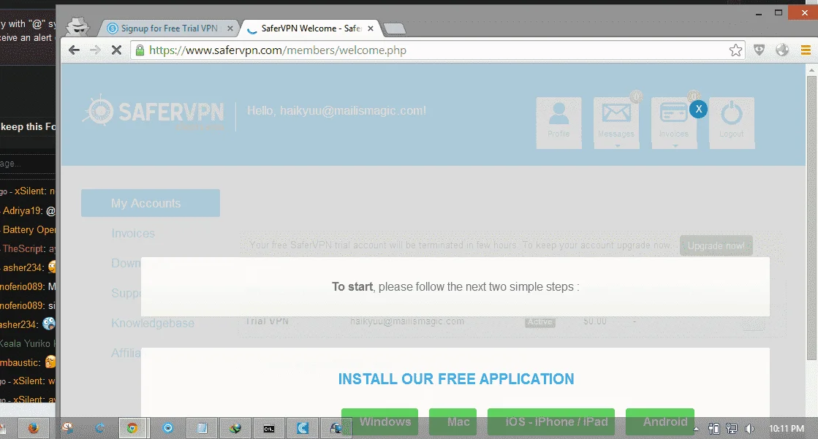Click the scrollbar up arrow
Viewport: 818px width, 439px height.
(x=811, y=69)
